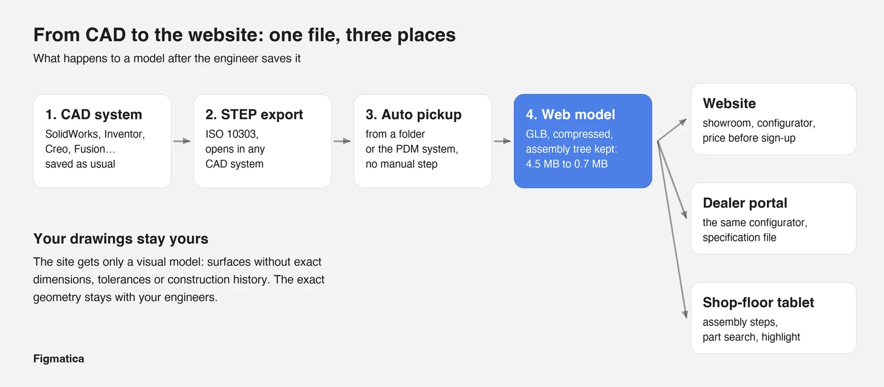Image resolution: width=884 pixels, height=387 pixels.
Task: Click the "3. Auto pickup" card heading
Action: [414, 114]
